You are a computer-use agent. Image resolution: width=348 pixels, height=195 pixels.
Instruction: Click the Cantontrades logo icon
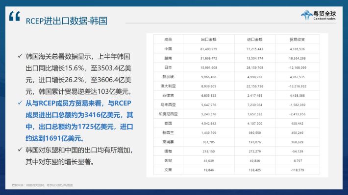(306, 15)
